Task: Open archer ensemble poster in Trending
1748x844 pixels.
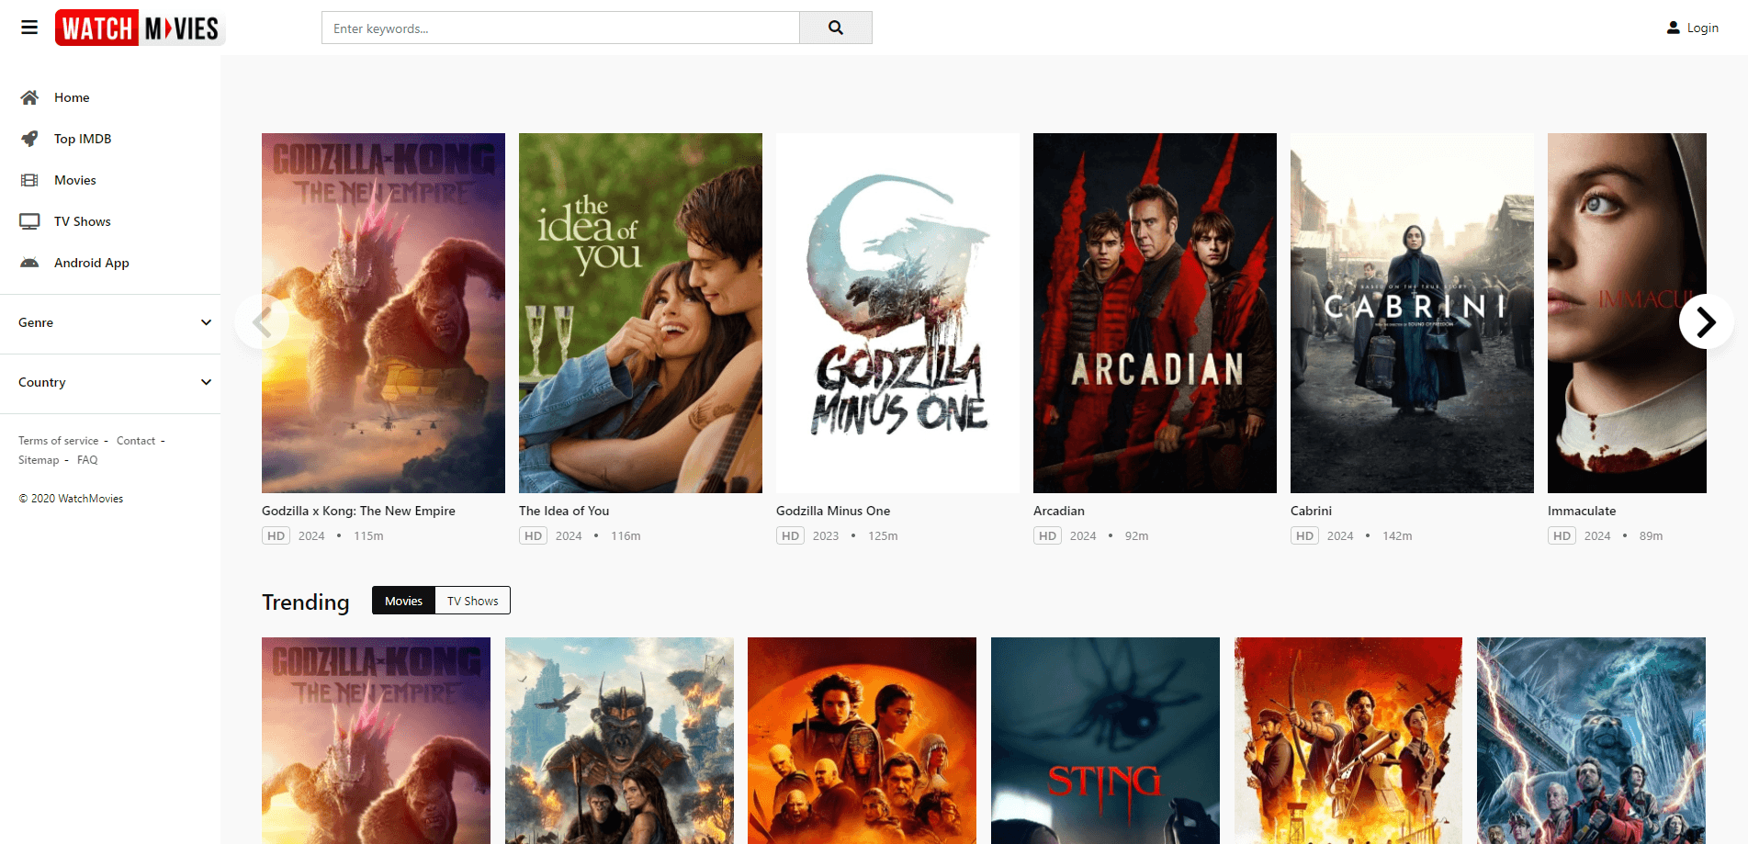Action: pyautogui.click(x=1348, y=740)
